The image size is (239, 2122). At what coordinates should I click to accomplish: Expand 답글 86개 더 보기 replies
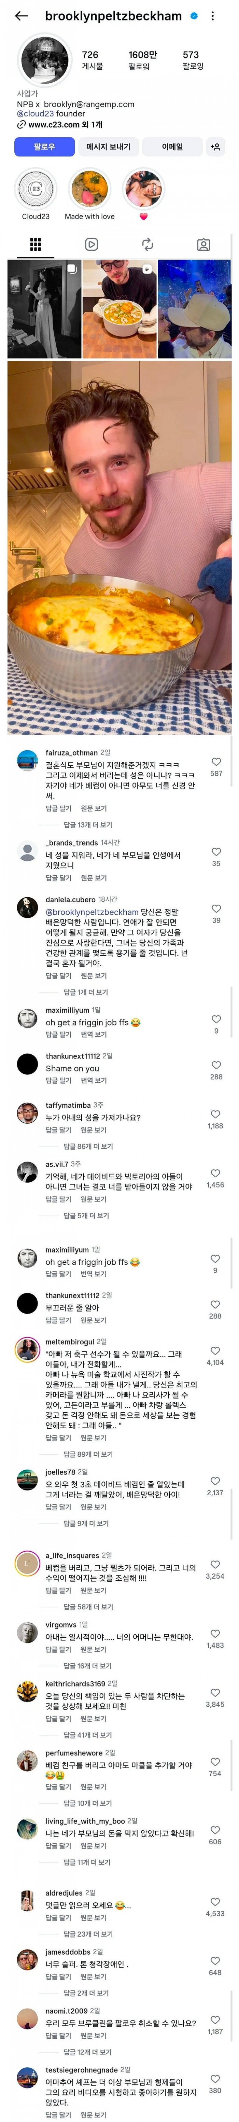pos(88,1147)
